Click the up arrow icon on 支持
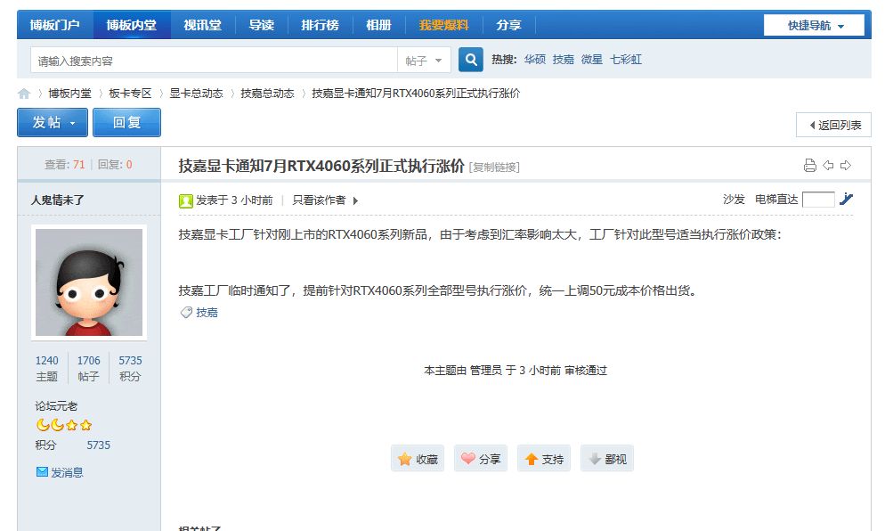Viewport: 893px width, 531px height. pos(532,459)
